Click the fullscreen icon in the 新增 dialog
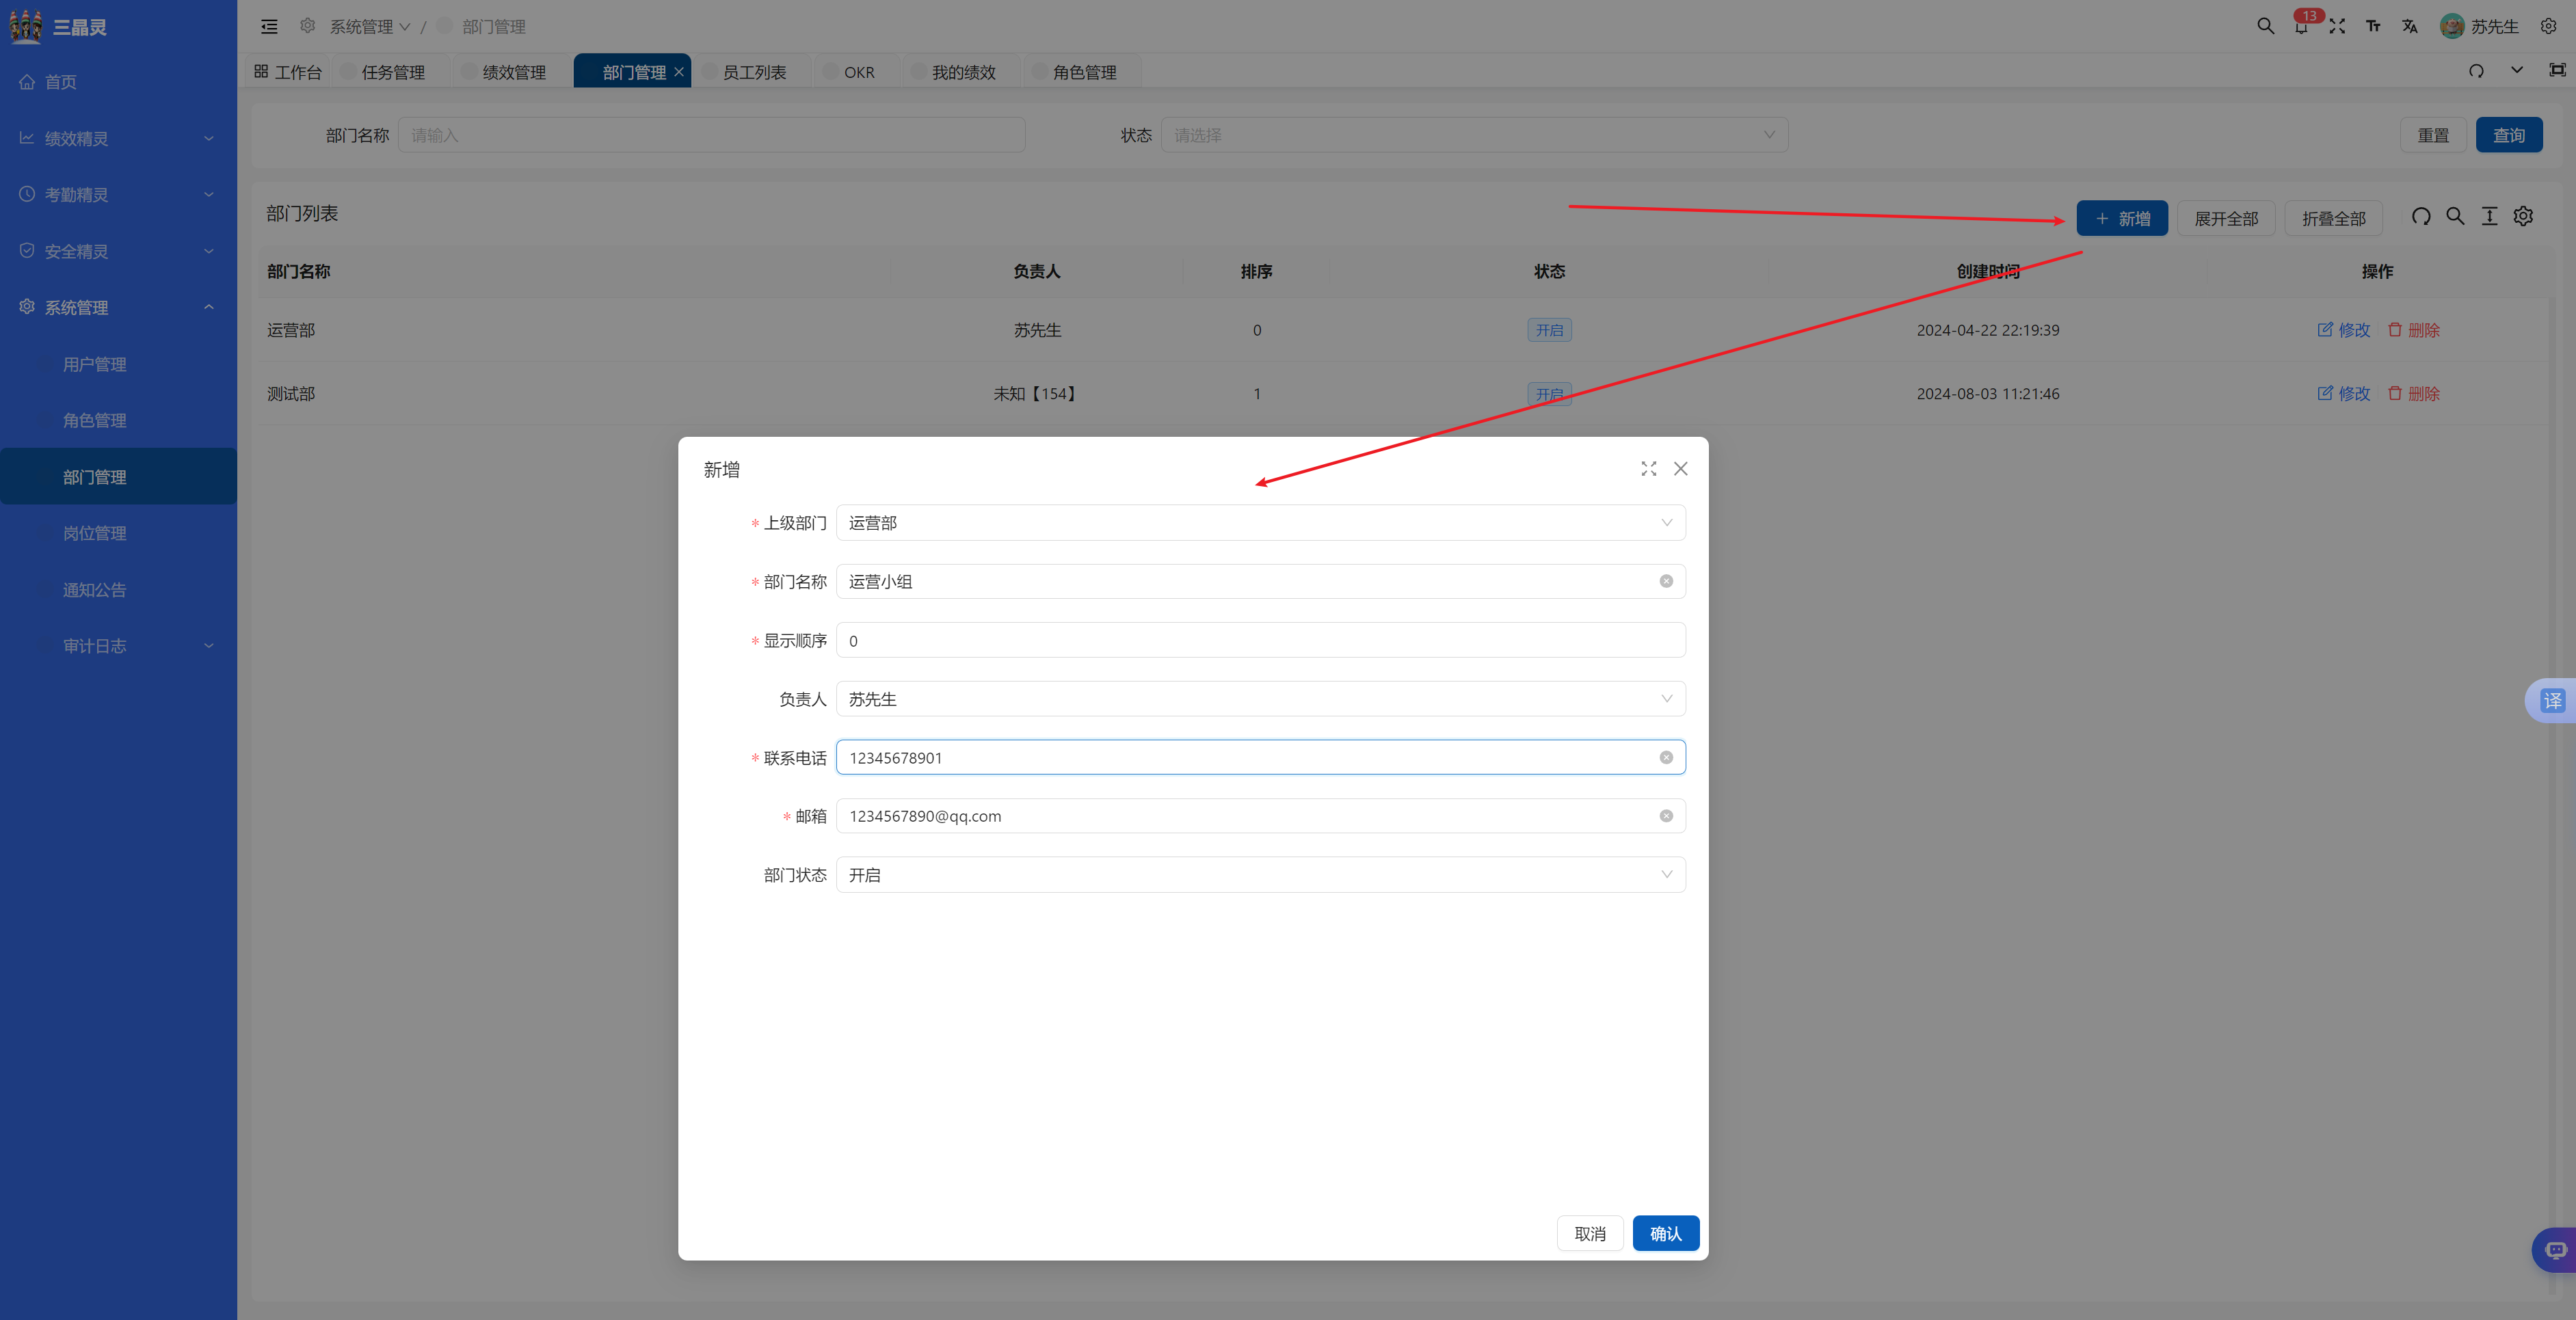Screen dimensions: 2576x1320 pos(1648,469)
